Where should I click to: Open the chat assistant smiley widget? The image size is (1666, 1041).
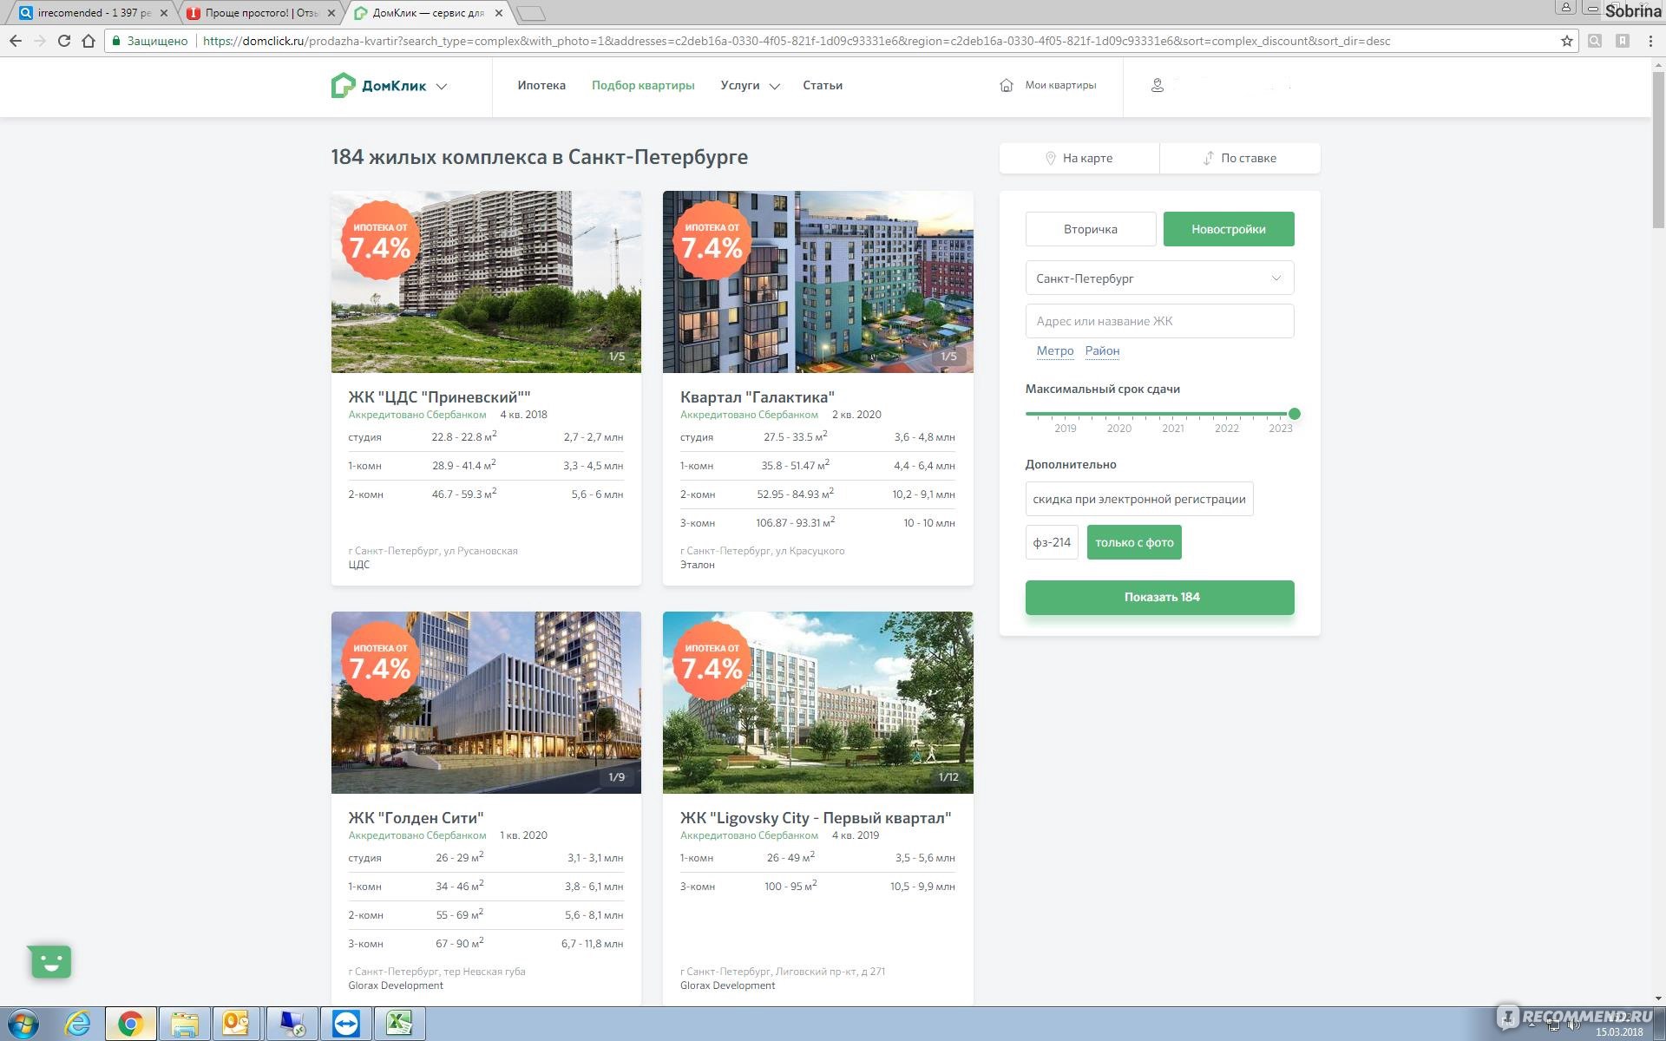pos(50,961)
